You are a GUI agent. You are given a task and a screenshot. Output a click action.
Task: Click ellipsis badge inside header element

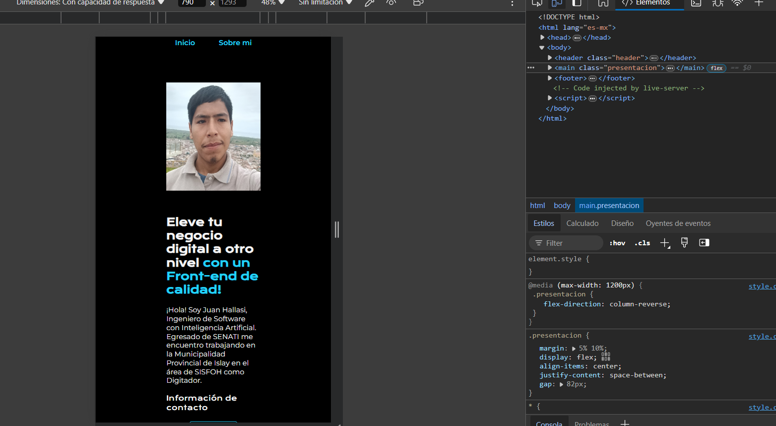[654, 58]
